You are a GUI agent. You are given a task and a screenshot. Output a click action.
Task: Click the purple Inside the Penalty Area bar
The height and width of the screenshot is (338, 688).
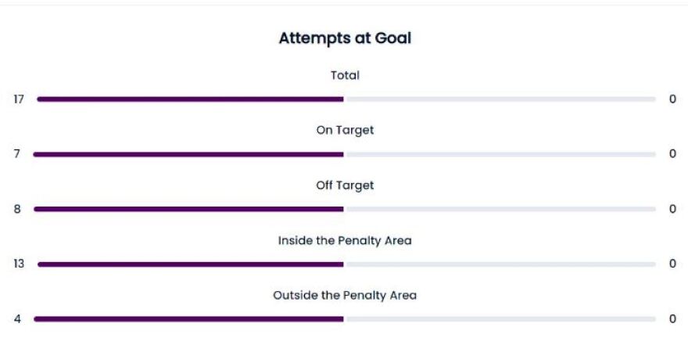pyautogui.click(x=190, y=264)
